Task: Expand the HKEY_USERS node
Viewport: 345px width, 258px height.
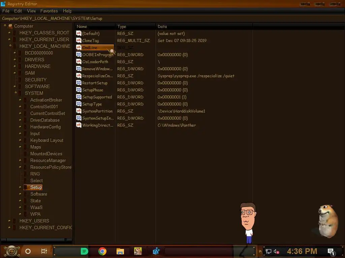Action: click(9, 220)
